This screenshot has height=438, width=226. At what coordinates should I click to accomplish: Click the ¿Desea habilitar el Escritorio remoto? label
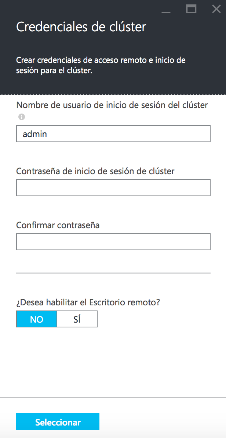coord(88,303)
